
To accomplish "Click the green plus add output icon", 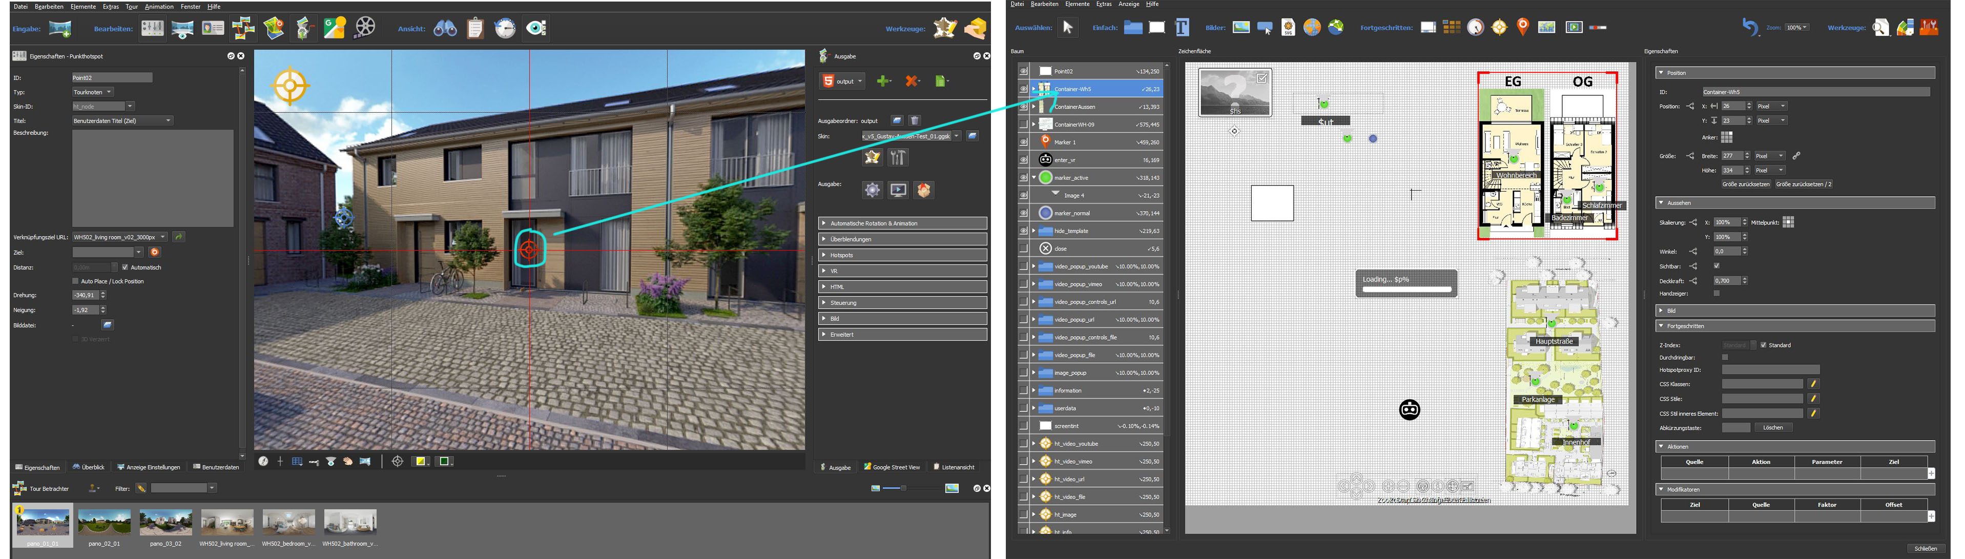I will tap(883, 81).
